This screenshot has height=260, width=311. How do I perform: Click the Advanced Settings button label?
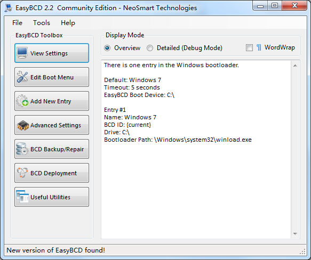pos(55,125)
